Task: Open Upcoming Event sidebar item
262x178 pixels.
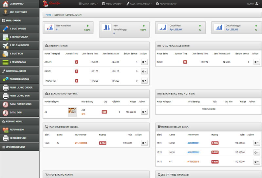Action: pos(20,147)
